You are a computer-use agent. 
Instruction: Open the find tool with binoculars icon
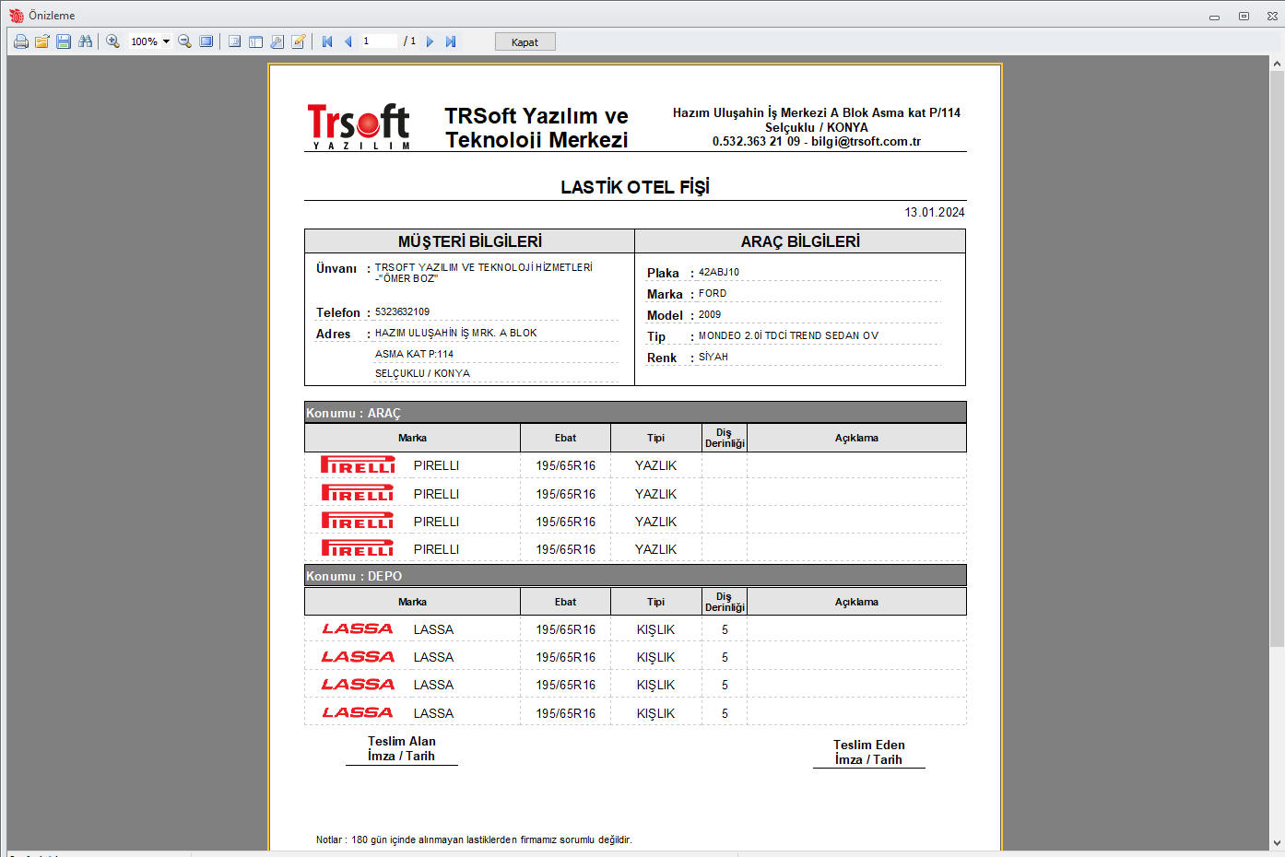(86, 41)
